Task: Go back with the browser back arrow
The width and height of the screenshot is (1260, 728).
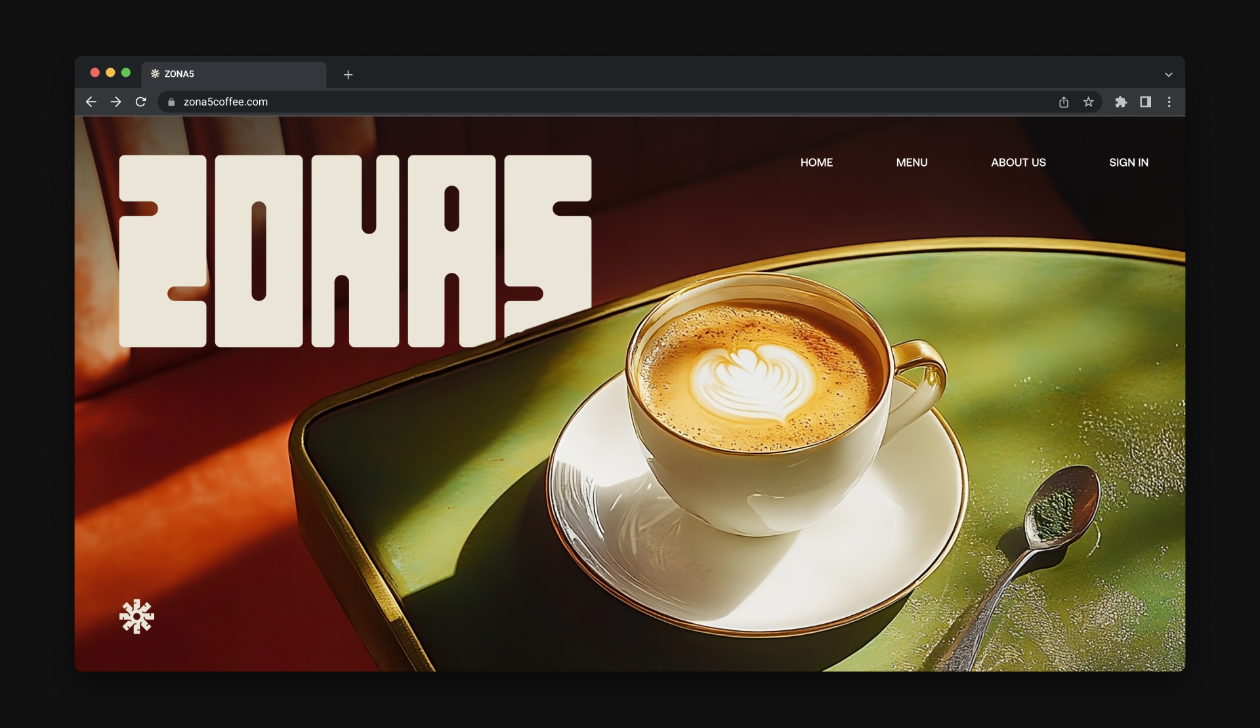Action: (91, 102)
